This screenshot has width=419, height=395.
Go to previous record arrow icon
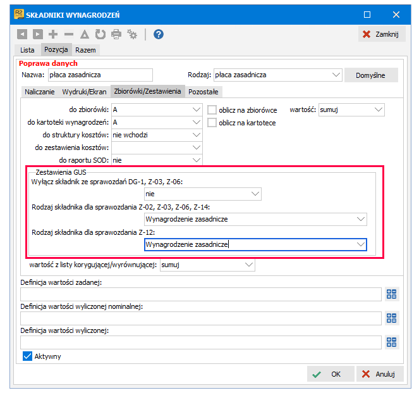tap(22, 34)
